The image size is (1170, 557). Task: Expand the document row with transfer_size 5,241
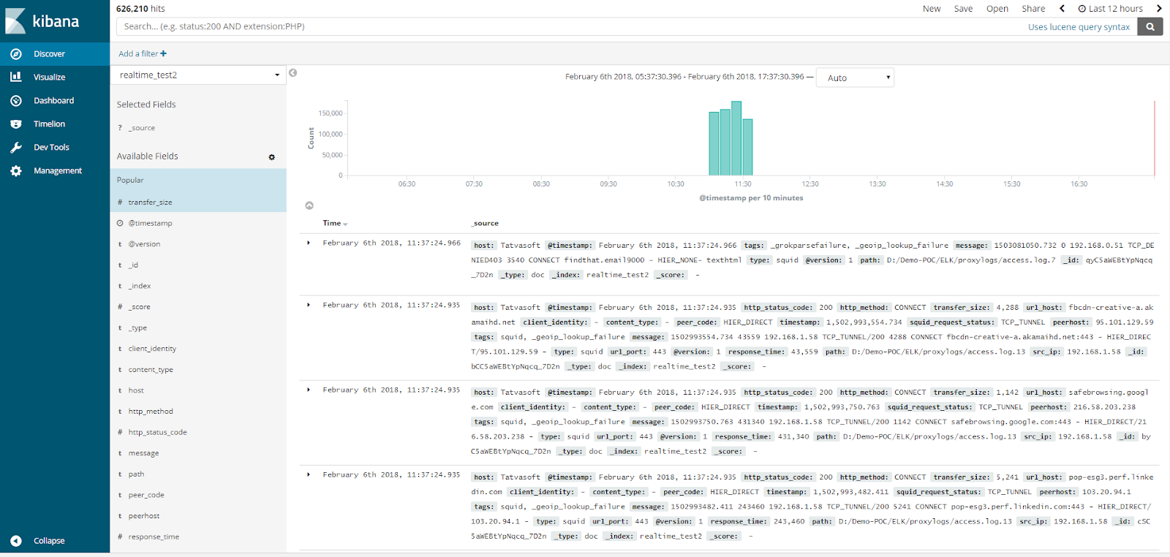(309, 474)
